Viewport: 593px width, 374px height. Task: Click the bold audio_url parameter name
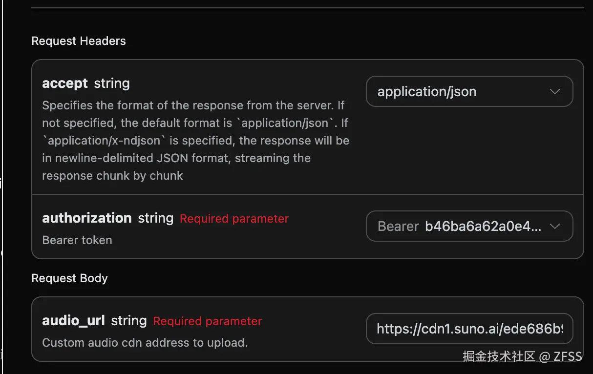tap(74, 321)
